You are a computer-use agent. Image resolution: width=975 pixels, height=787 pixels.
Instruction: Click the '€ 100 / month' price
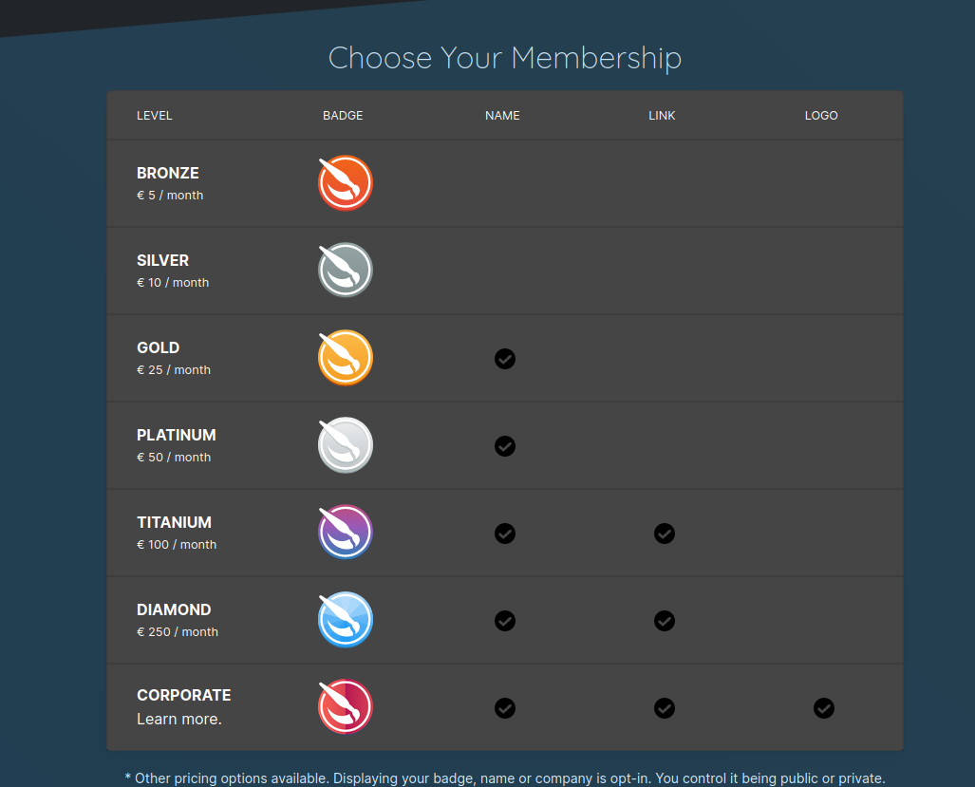click(177, 545)
